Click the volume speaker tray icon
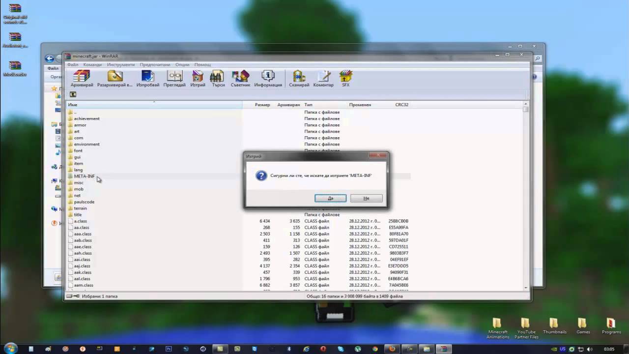 [590, 349]
